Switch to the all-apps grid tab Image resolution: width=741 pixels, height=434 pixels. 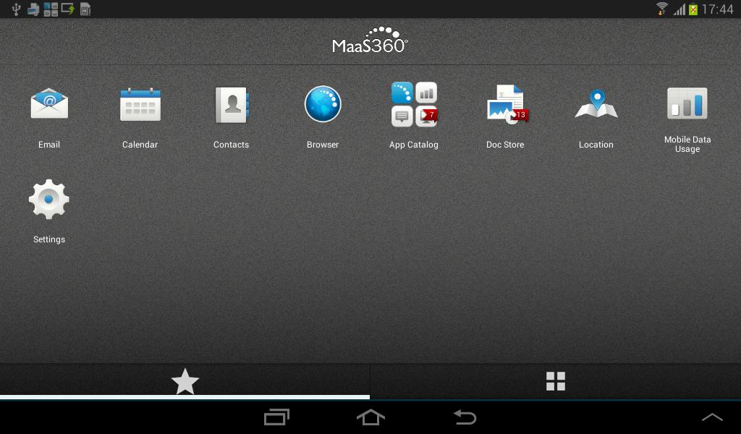coord(556,380)
